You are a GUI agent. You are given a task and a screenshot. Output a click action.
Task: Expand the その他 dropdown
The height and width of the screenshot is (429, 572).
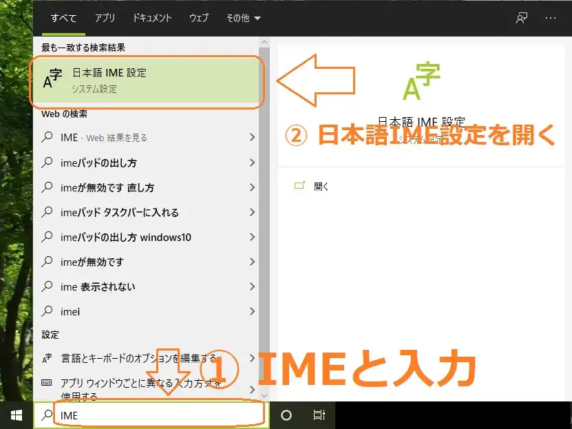click(x=243, y=18)
